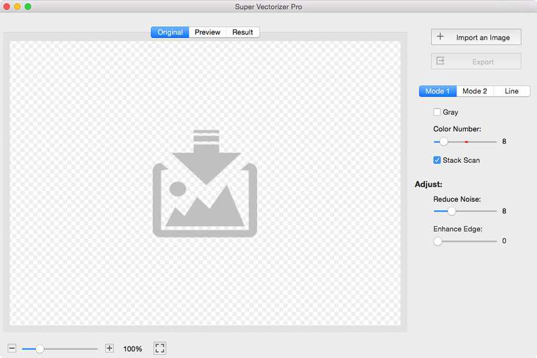Switch to the Result tab
The height and width of the screenshot is (358, 537).
242,32
